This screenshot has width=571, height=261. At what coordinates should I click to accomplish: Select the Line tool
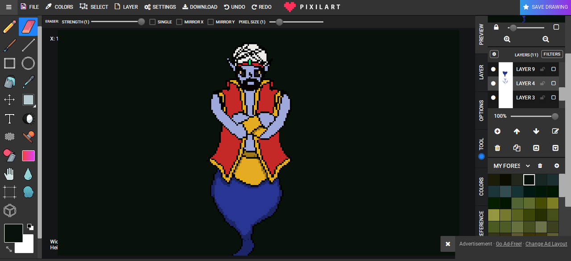(x=28, y=45)
